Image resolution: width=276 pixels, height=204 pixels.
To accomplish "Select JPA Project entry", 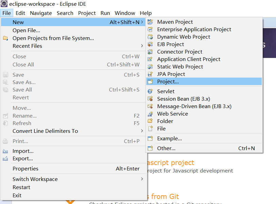I will click(204, 74).
